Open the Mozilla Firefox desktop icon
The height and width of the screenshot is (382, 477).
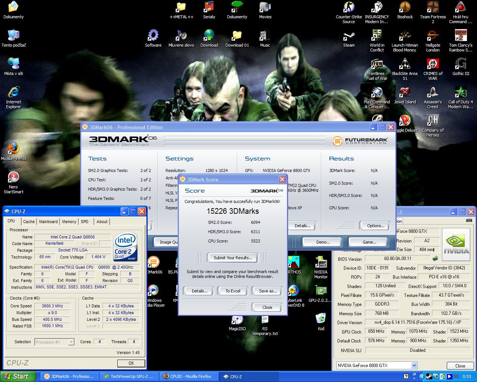click(13, 152)
